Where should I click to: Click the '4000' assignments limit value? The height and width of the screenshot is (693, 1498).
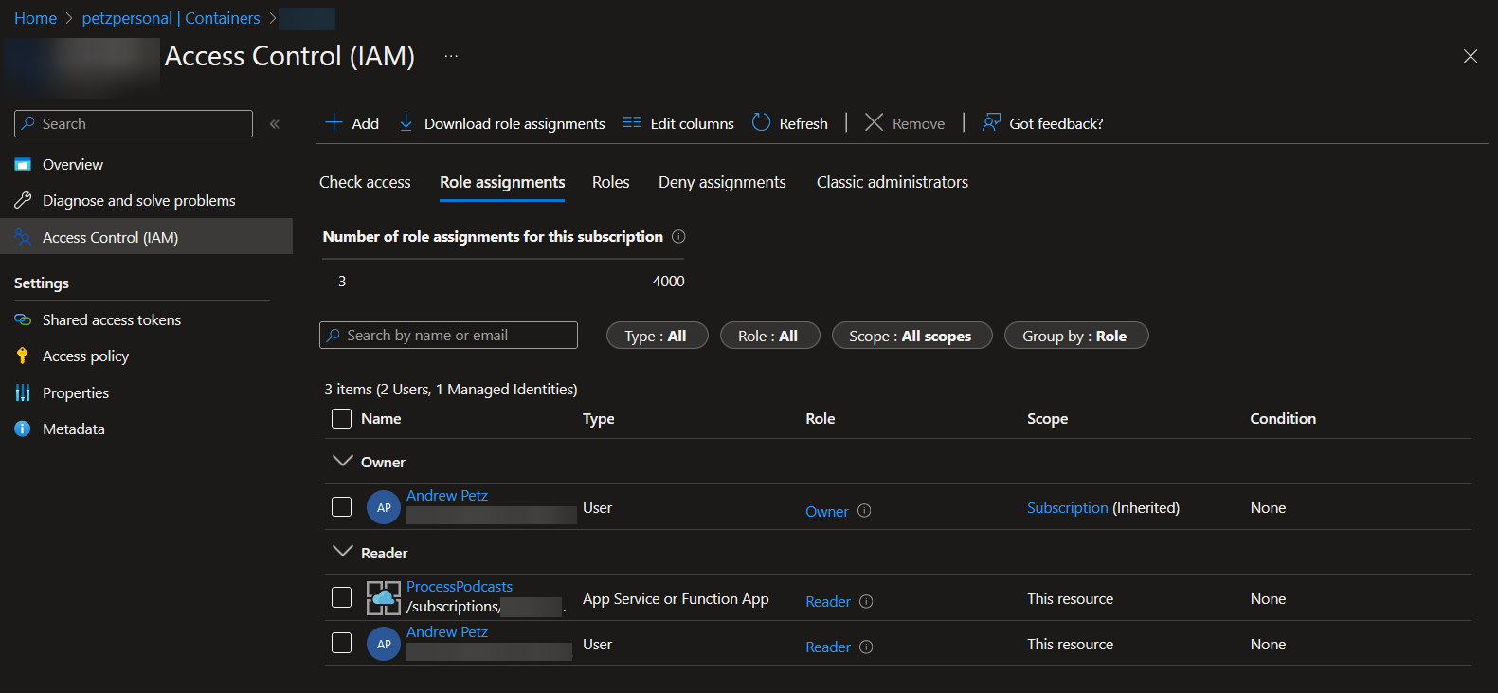668,281
